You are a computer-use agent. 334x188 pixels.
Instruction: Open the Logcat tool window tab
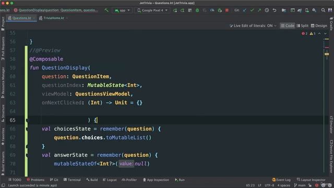(x=110, y=180)
